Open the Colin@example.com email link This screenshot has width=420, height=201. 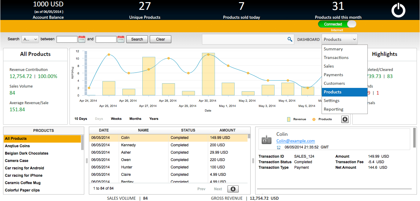295,141
